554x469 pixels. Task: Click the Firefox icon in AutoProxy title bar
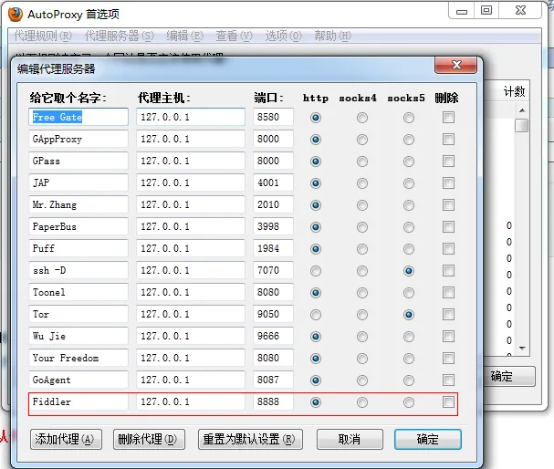(16, 14)
